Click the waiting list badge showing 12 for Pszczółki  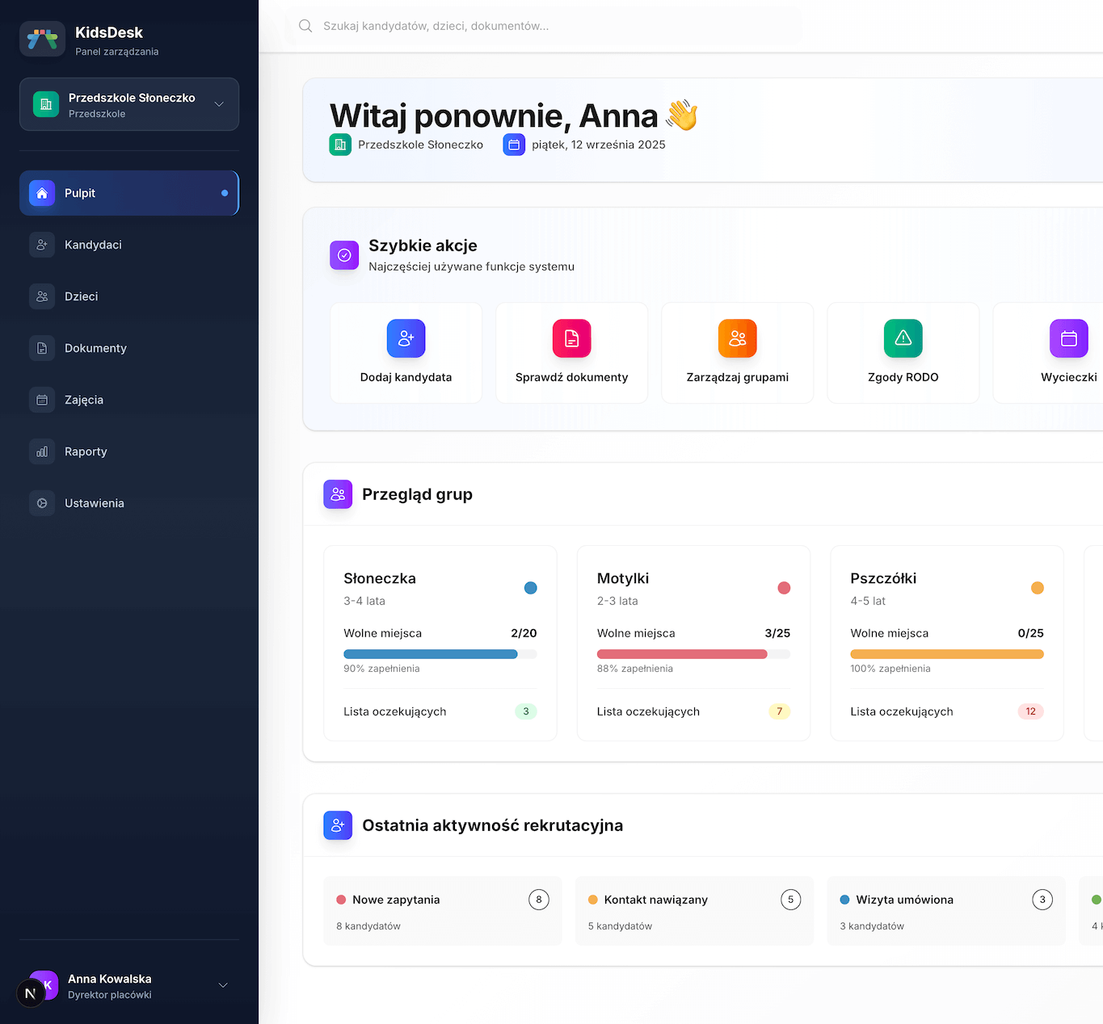click(x=1030, y=711)
